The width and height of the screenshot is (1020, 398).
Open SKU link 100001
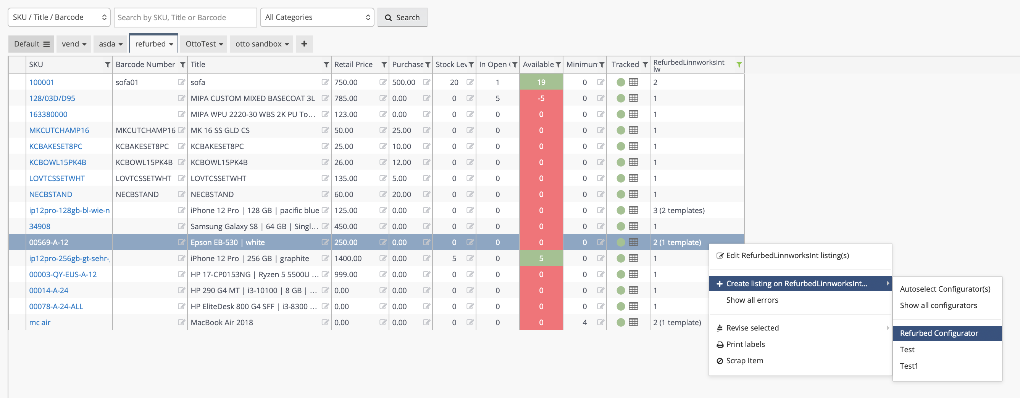42,82
